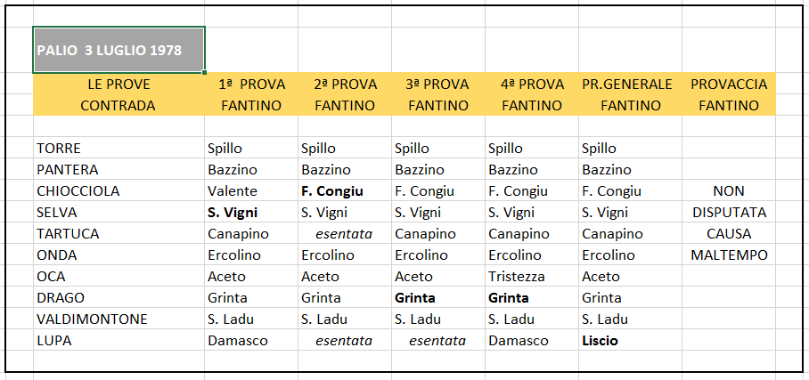Select the PALIO 3 LUGLIO 1978 title cell
809x380 pixels.
coord(118,50)
